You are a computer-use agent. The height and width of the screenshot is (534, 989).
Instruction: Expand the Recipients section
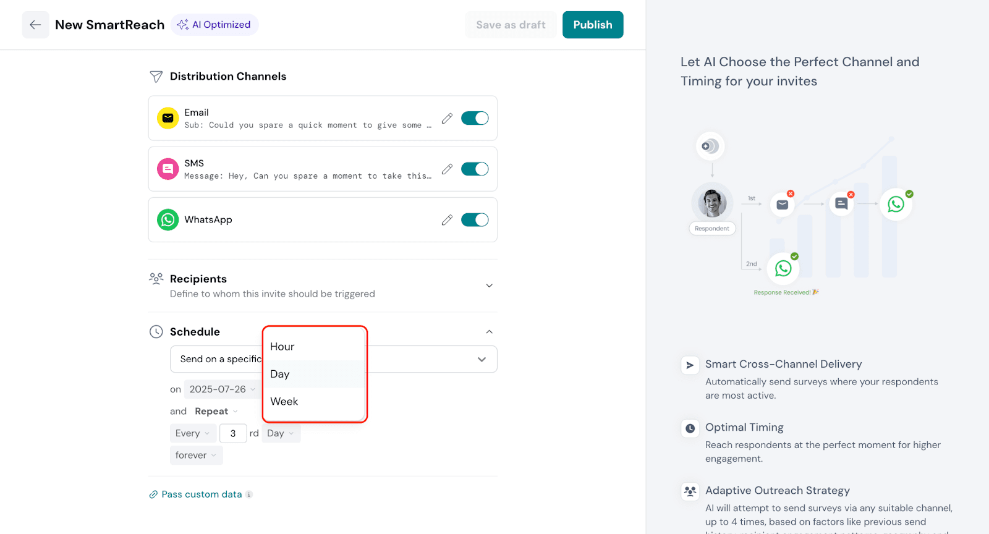point(489,286)
